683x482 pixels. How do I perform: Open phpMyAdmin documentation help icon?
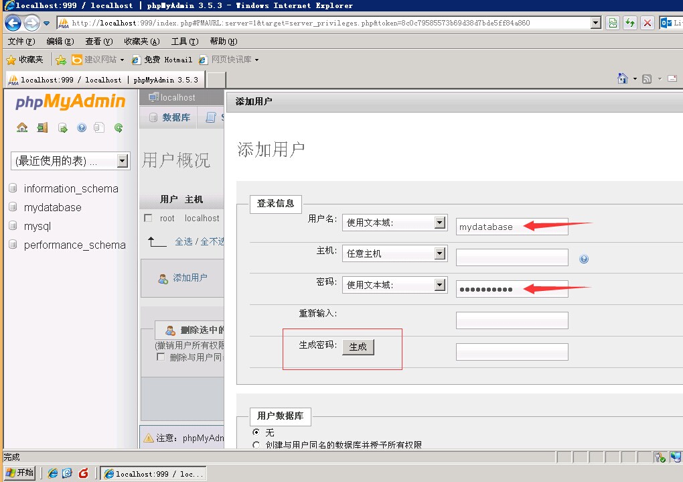pos(82,127)
